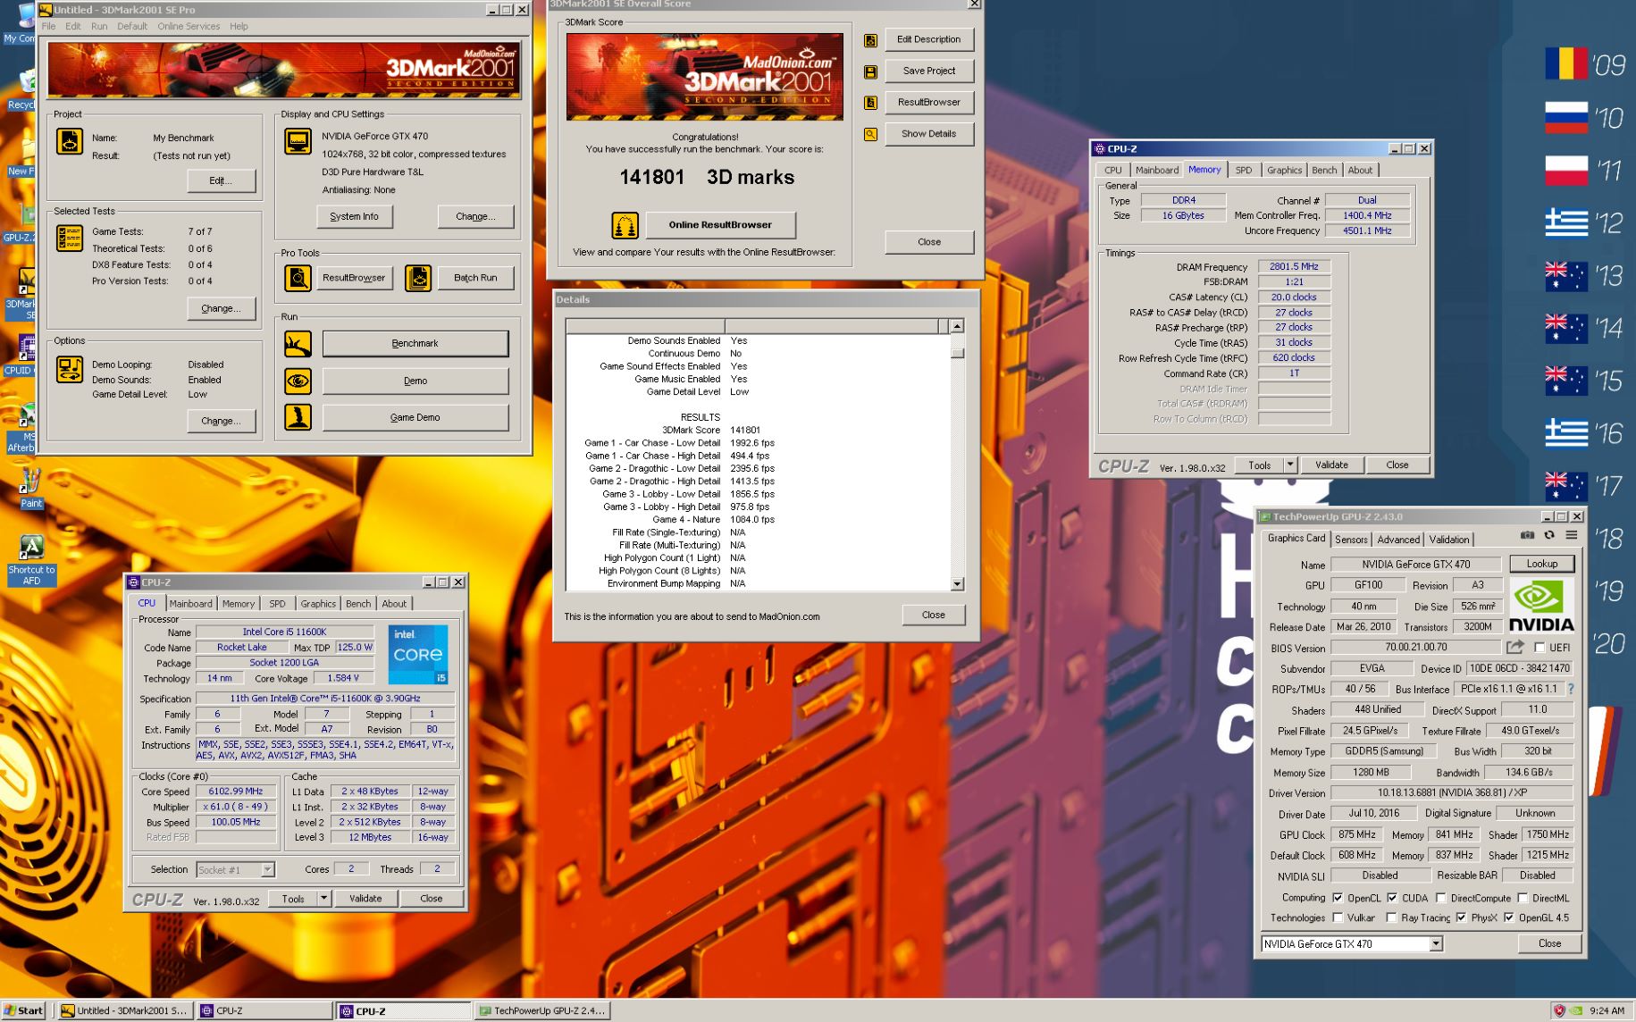Image resolution: width=1636 pixels, height=1022 pixels.
Task: Click the Details list scroll-down arrow
Action: 957,584
